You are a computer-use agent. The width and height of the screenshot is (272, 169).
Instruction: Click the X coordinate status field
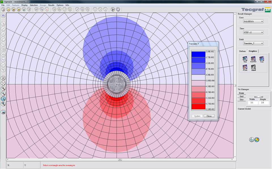(15, 165)
